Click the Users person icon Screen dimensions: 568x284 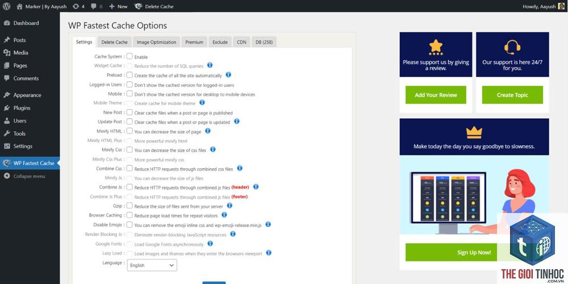pyautogui.click(x=6, y=120)
